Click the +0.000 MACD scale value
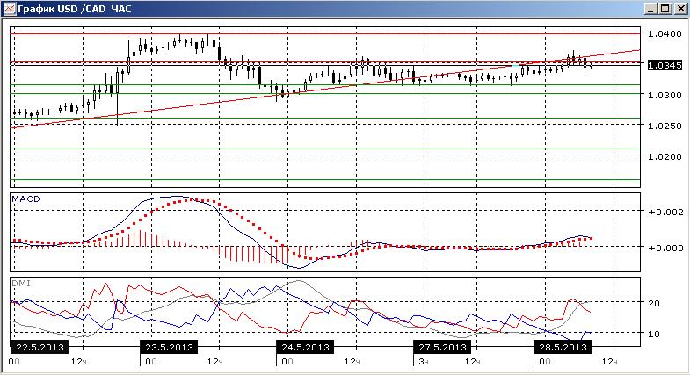The height and width of the screenshot is (375, 690). coord(665,248)
